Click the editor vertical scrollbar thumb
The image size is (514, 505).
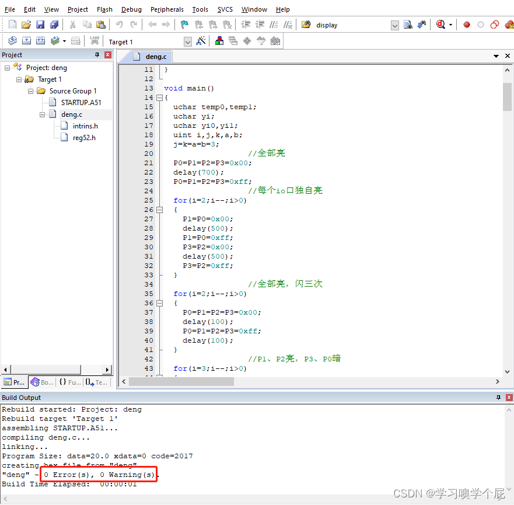click(507, 97)
